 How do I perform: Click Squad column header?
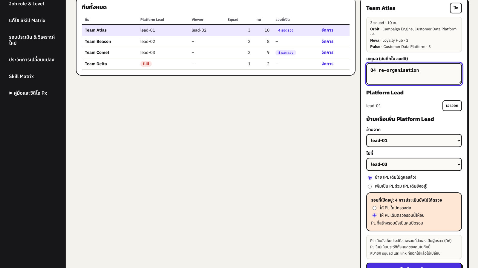(x=233, y=20)
